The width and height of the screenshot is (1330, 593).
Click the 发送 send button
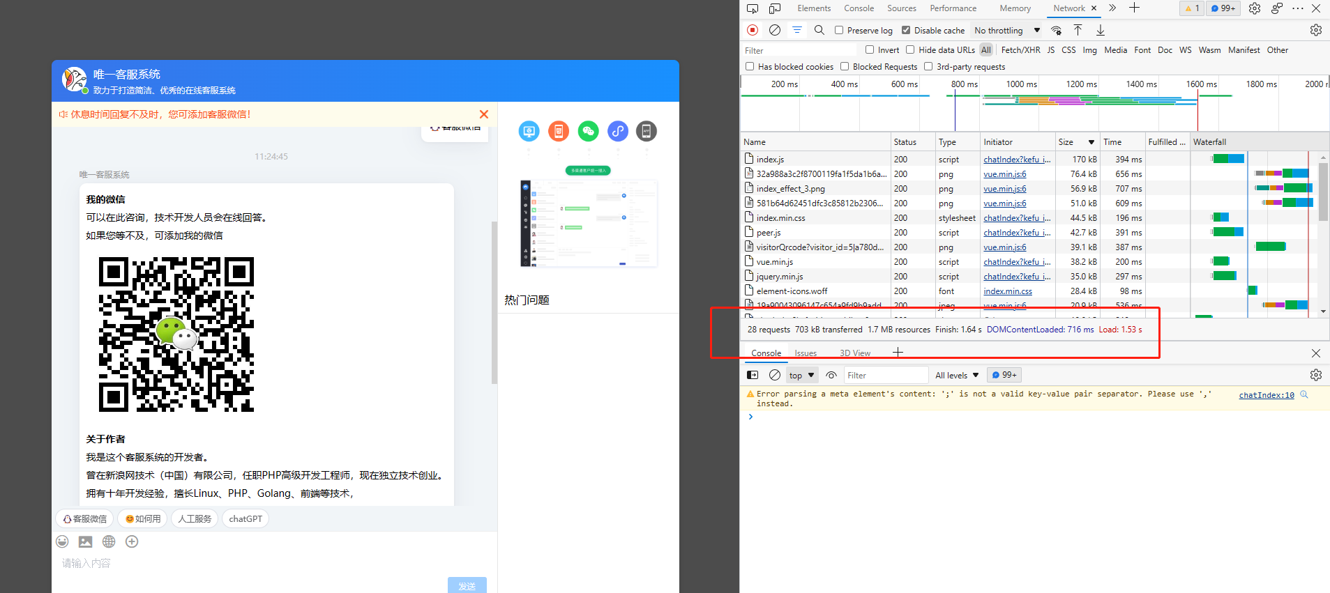tap(467, 585)
